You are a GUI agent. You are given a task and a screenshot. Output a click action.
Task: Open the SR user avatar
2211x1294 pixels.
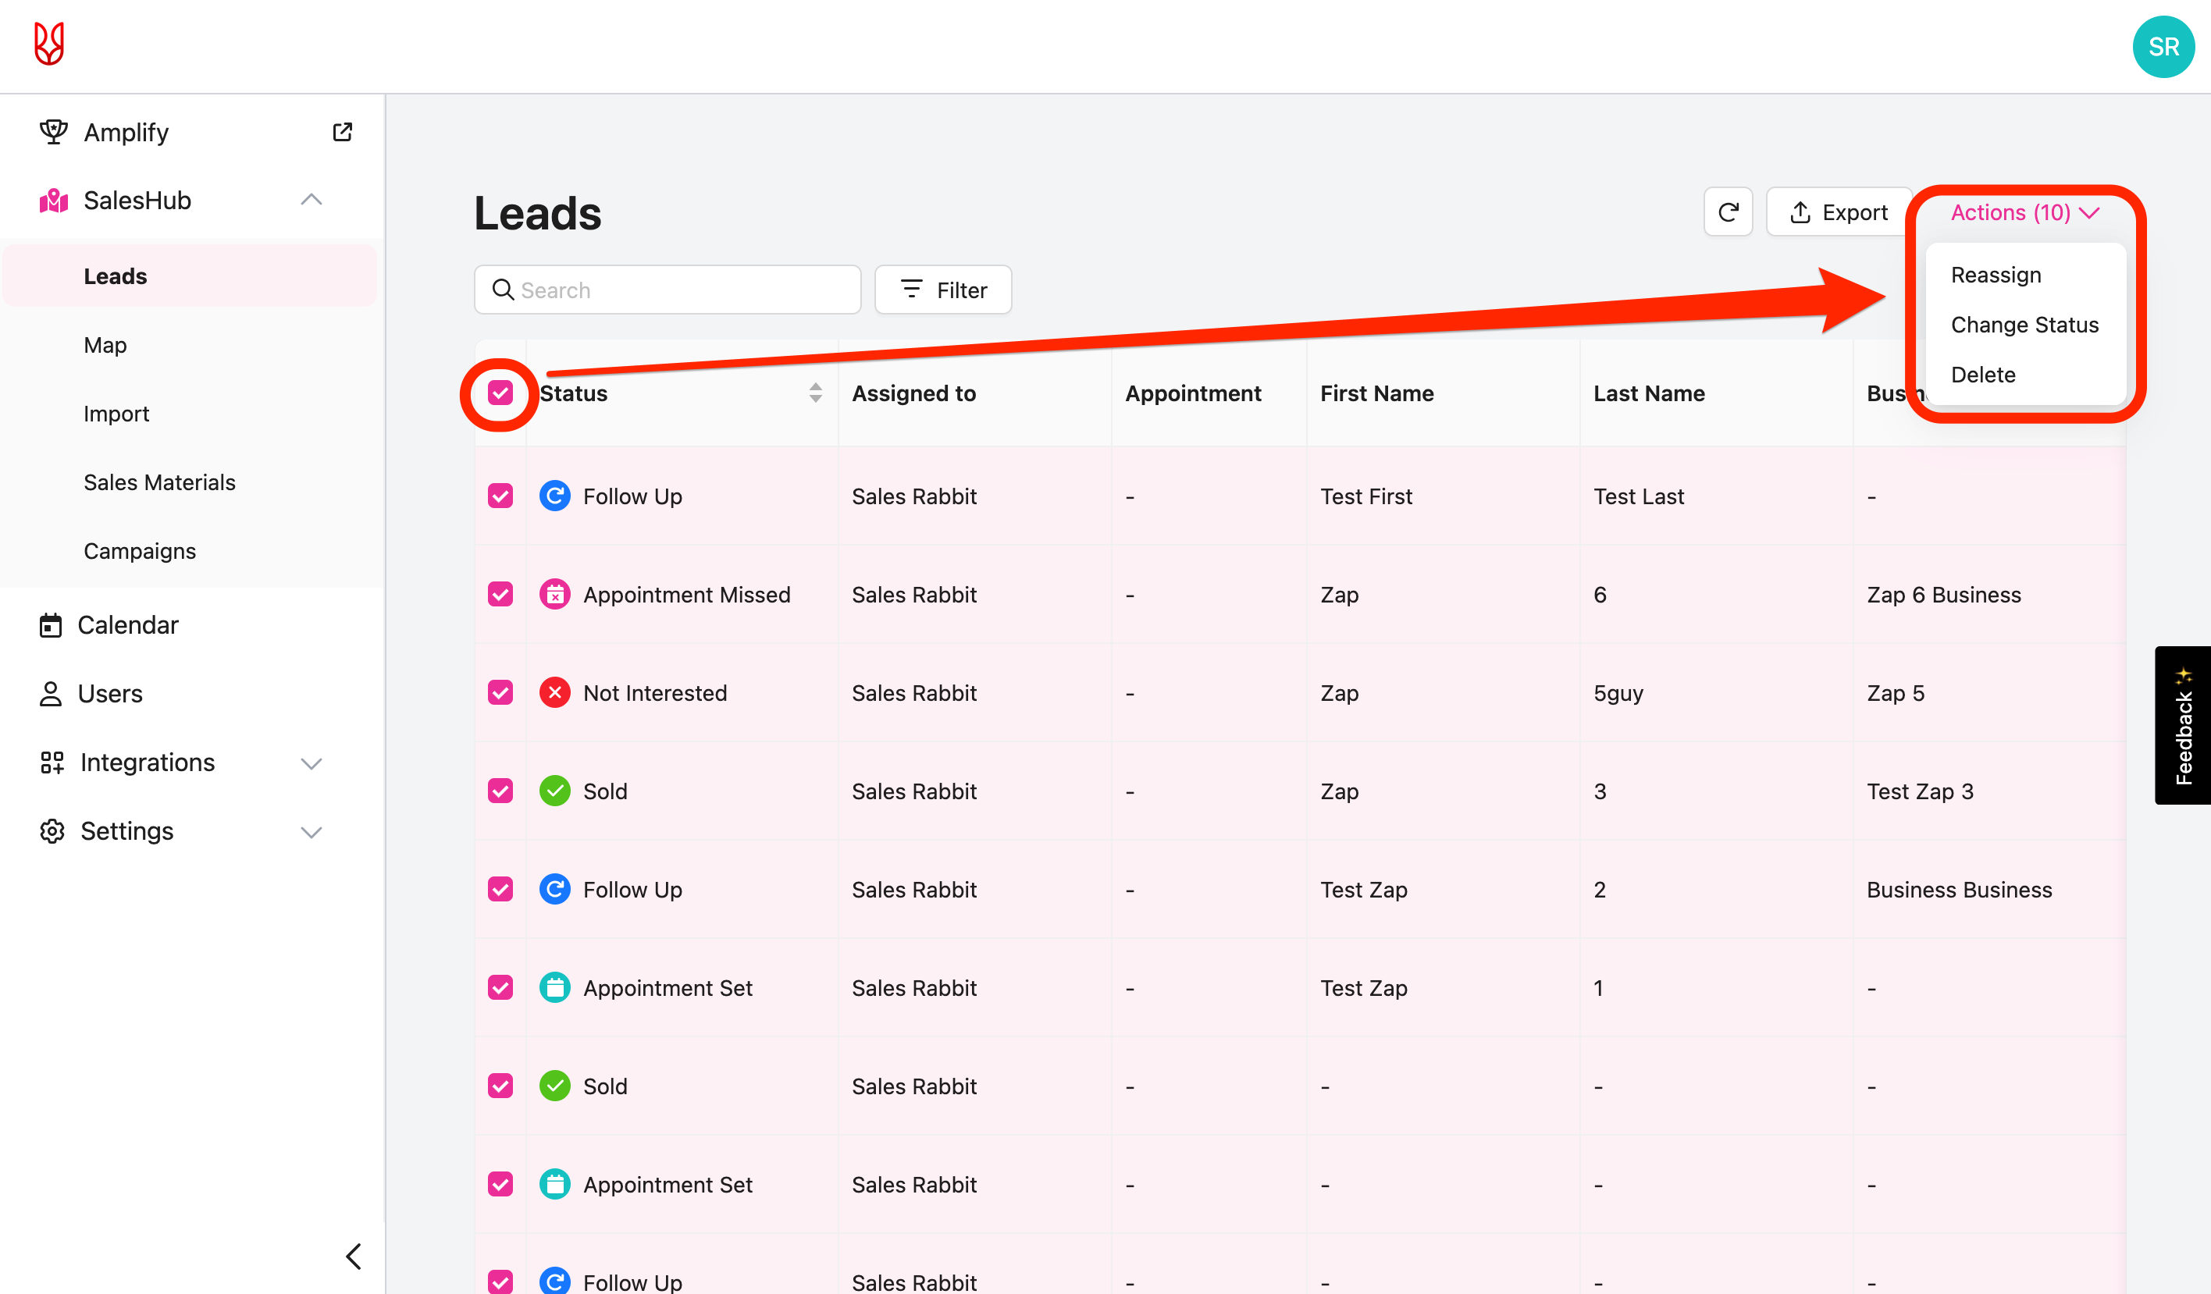click(2163, 47)
